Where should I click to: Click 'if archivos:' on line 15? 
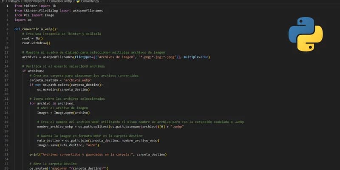pos(33,71)
